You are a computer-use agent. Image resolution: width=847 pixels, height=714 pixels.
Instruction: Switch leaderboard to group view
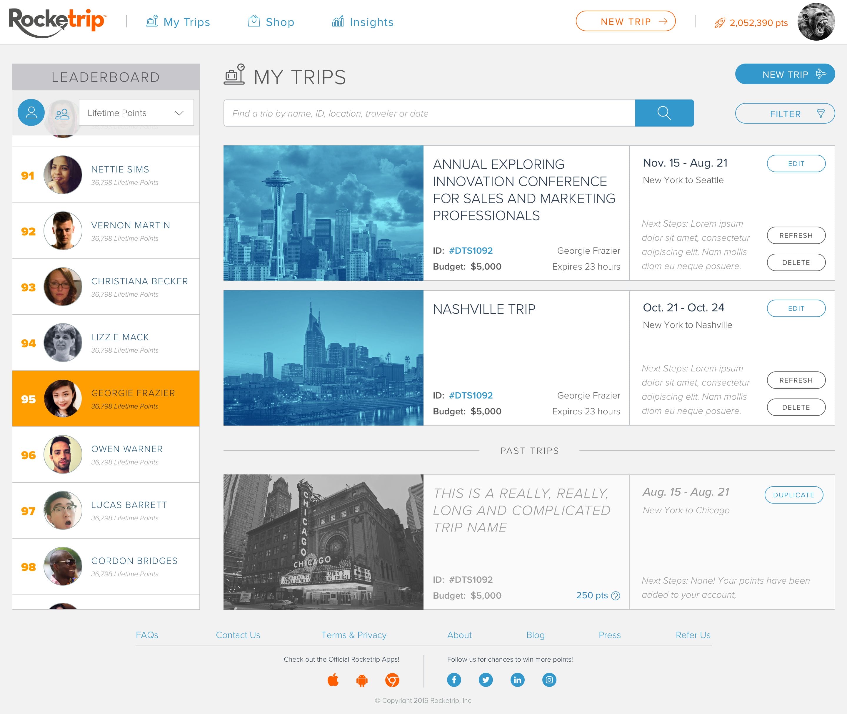(x=62, y=114)
